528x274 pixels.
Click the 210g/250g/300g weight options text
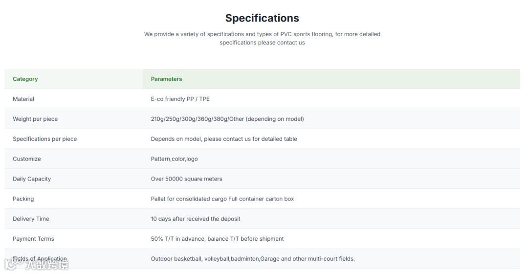227,119
